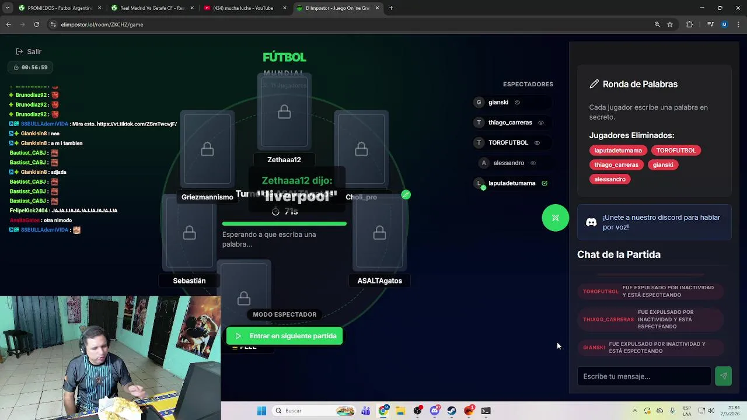Click Salir to leave the room
The height and width of the screenshot is (420, 747).
click(x=29, y=51)
